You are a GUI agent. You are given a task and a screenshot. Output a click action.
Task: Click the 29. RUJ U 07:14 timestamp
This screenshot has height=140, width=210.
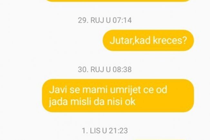tap(105, 20)
